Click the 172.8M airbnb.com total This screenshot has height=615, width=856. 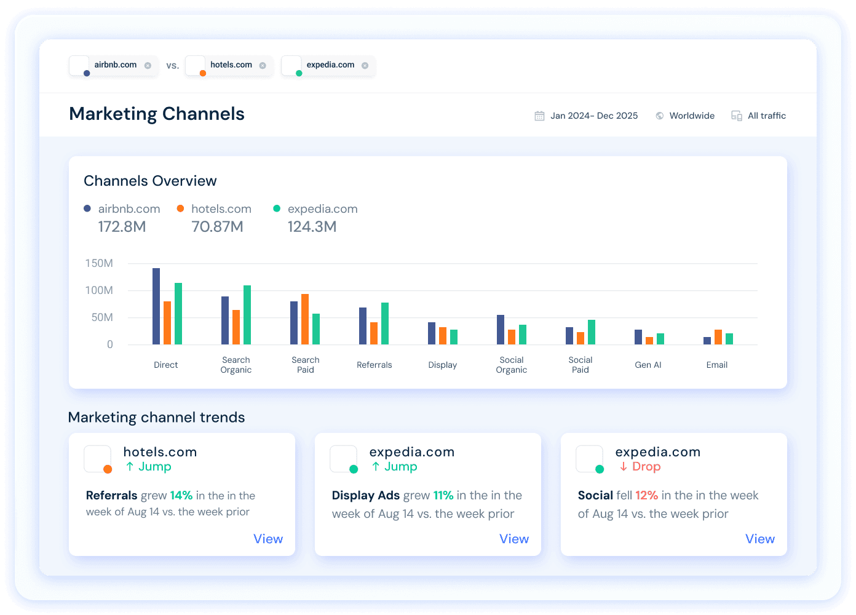click(x=122, y=227)
